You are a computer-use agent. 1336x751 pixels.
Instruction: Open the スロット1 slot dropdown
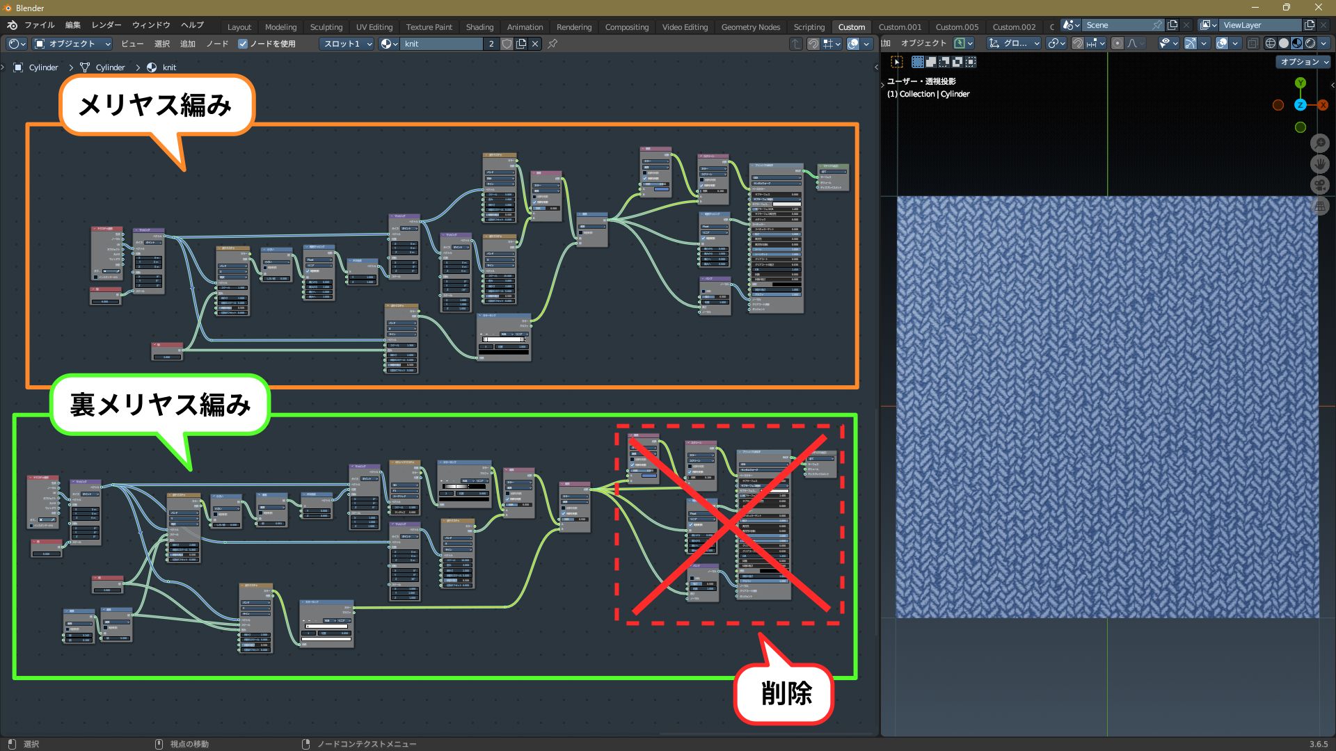tap(347, 44)
